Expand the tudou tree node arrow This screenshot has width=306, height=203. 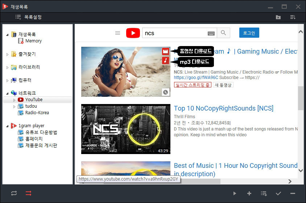coord(14,107)
